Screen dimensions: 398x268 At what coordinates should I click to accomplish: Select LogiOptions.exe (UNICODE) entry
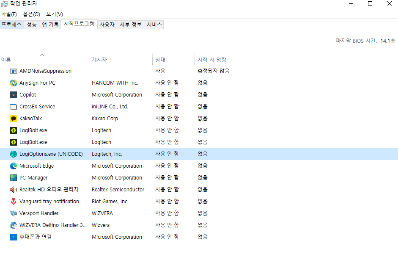point(51,154)
